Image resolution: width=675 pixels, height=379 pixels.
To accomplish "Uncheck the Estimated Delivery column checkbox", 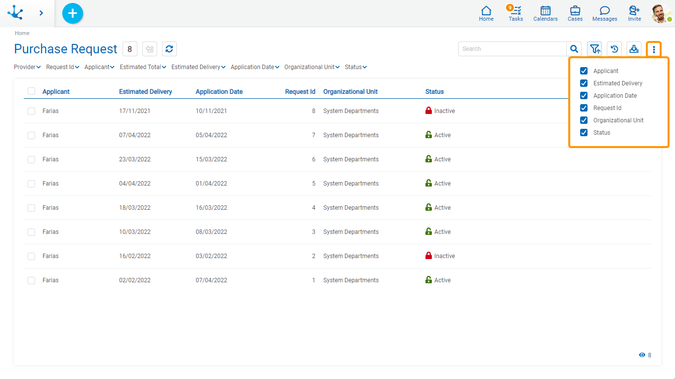I will point(584,83).
